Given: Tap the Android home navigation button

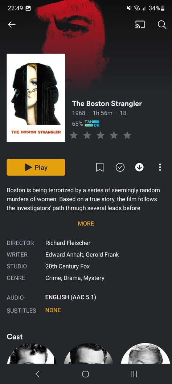Looking at the screenshot, I should 86,374.
